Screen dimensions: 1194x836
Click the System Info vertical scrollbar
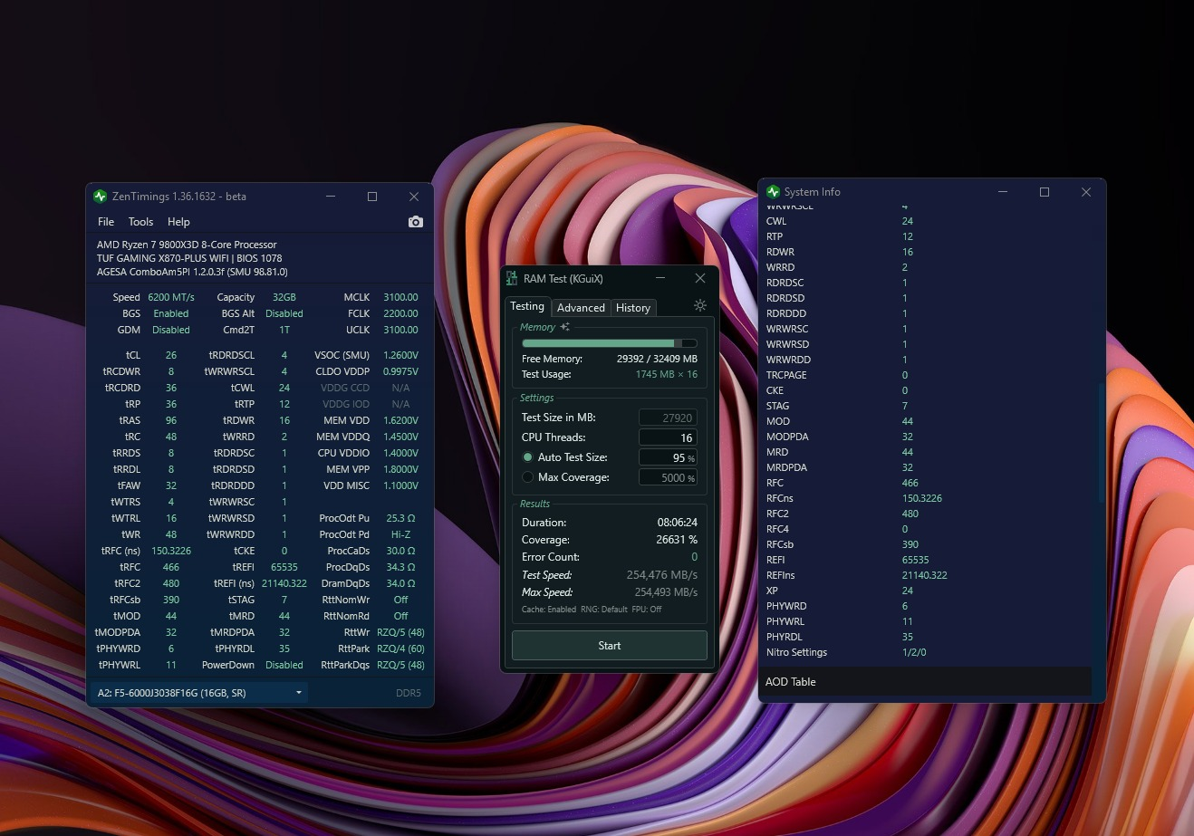coord(1102,444)
